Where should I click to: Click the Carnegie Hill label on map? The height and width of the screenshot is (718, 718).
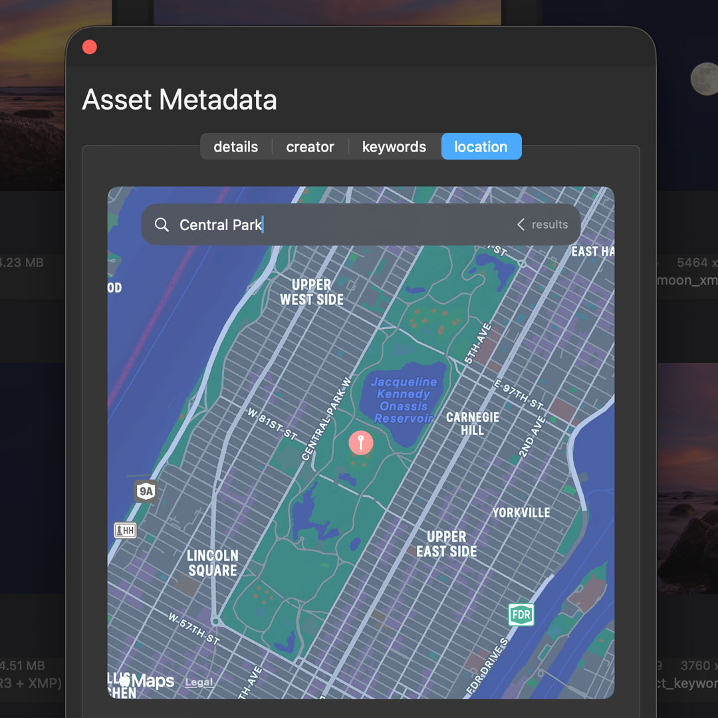tap(472, 424)
